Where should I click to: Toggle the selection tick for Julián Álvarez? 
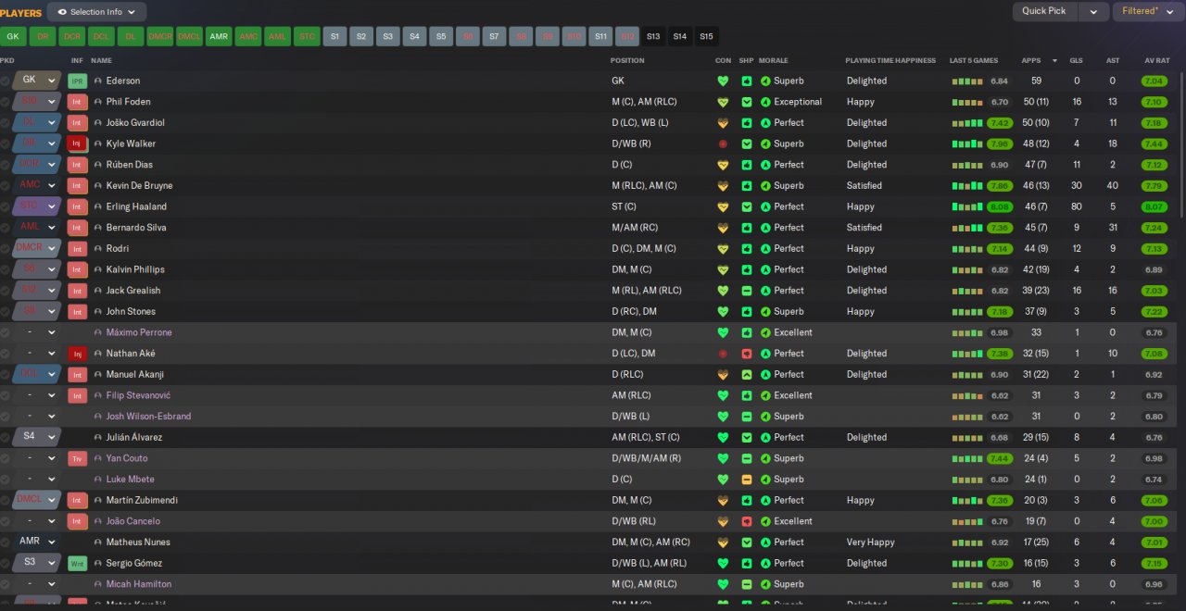pyautogui.click(x=6, y=438)
